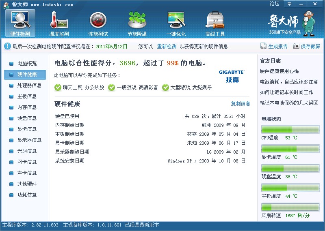Click the 保存截屏 camera icon
This screenshot has height=231, width=325.
point(296,46)
